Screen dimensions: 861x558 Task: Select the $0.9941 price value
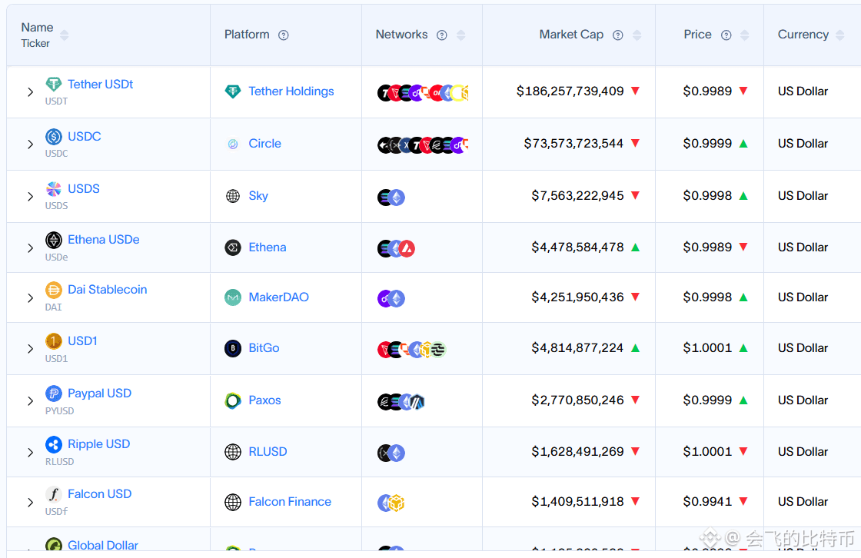coord(707,501)
